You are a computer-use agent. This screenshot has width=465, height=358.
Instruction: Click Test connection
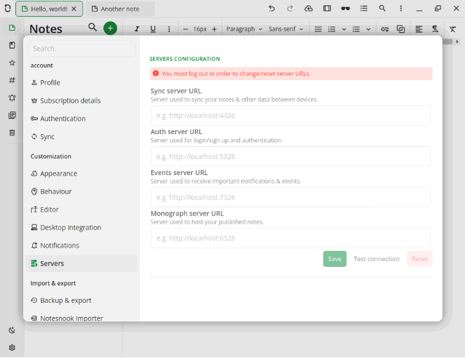tap(376, 259)
